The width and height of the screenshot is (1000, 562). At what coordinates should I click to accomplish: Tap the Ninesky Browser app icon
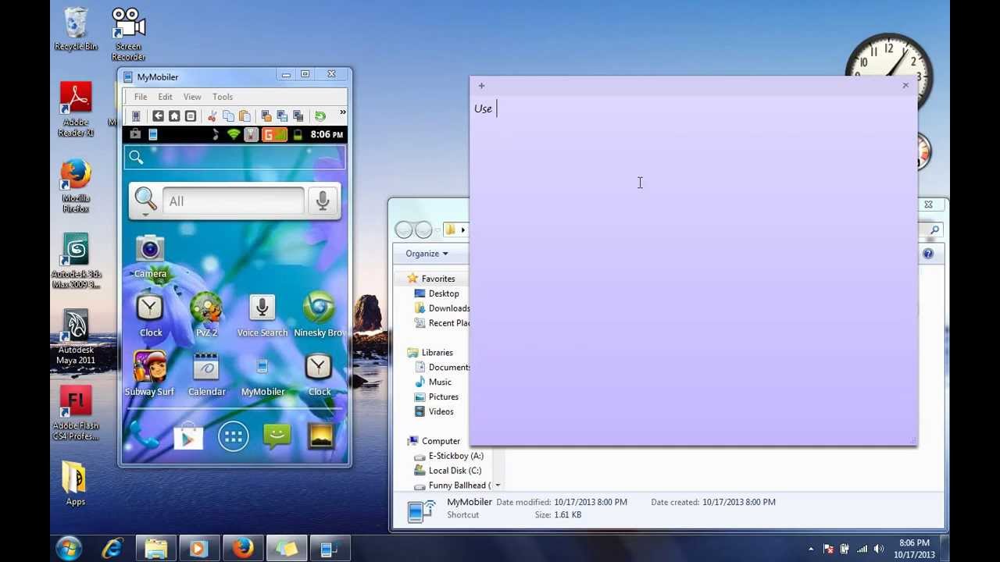point(319,315)
